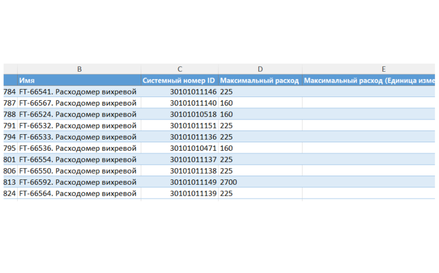Click cell 'FT-66541. Расходомер вихревой'
Screen dimensions: 439x273
pos(79,92)
